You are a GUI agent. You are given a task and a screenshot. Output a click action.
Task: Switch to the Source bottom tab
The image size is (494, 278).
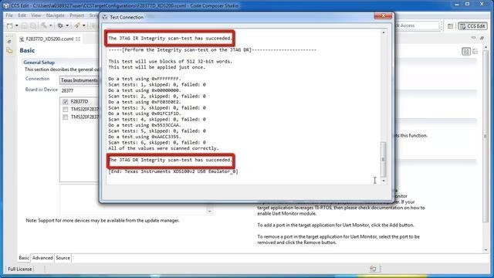pos(63,258)
